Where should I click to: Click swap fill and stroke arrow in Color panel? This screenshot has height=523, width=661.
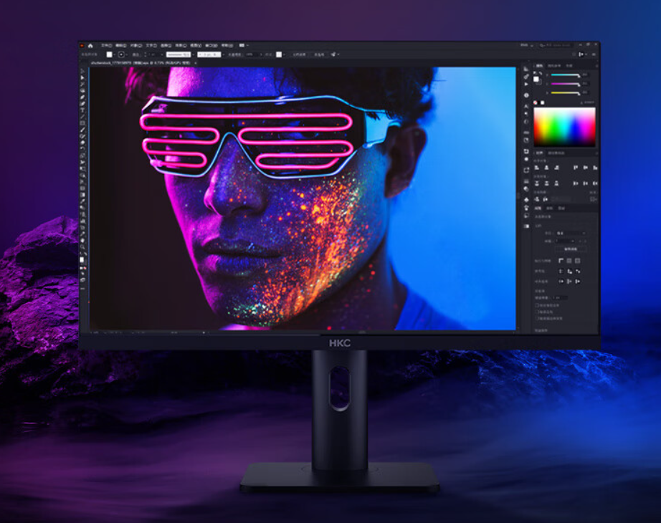tap(541, 74)
